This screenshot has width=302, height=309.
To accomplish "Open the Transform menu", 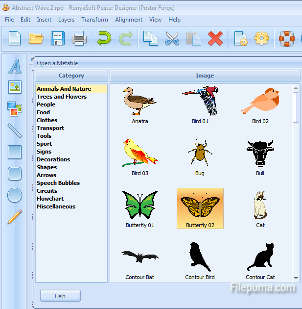I will click(x=94, y=20).
